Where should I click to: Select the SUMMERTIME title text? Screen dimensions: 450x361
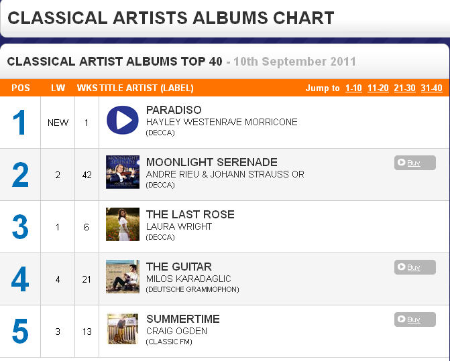coord(183,319)
